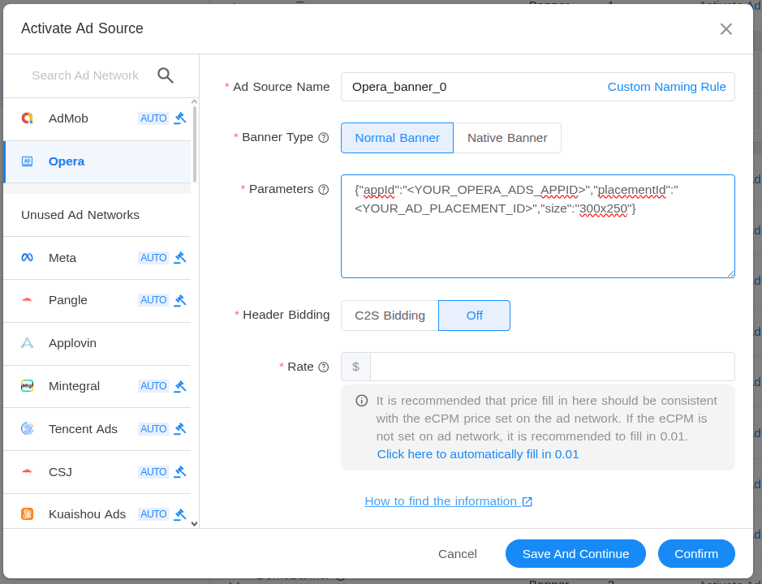The height and width of the screenshot is (584, 762).
Task: Click Kuaishou Ads' bidding gavel icon
Action: (180, 513)
